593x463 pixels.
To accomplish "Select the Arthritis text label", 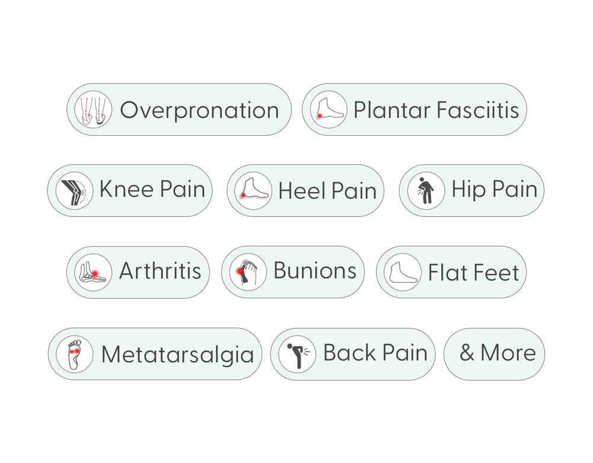I will [160, 270].
